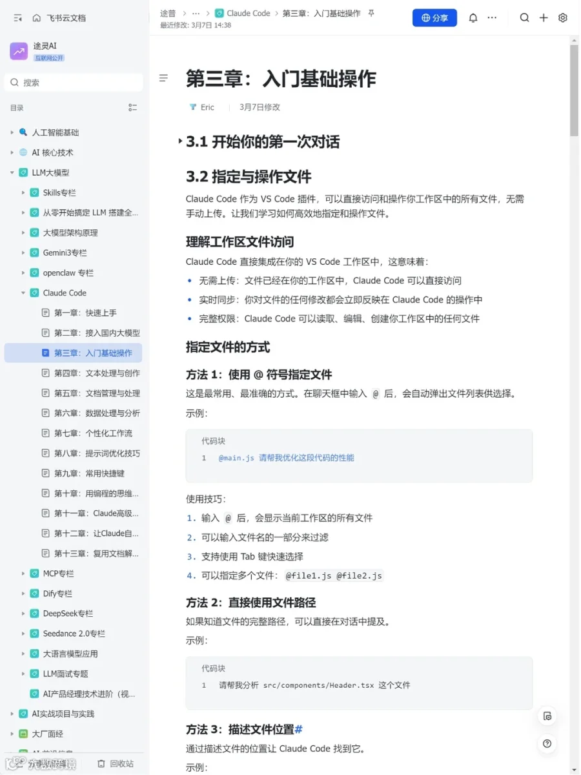Click the floating document tool button above help
Screen dimensions: 581x775
coord(547,716)
